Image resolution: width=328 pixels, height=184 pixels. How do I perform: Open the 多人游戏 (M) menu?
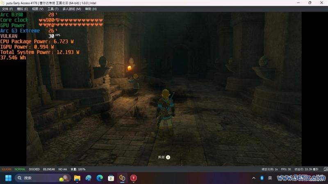tap(72, 9)
